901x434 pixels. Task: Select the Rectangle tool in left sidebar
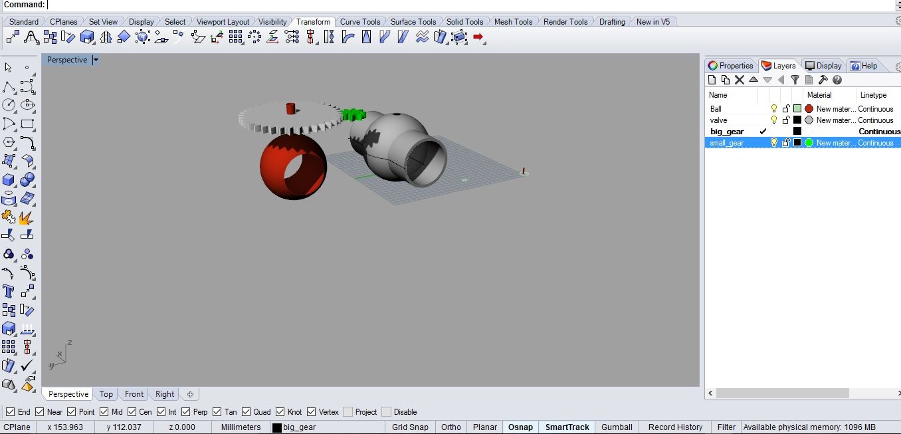pyautogui.click(x=27, y=124)
